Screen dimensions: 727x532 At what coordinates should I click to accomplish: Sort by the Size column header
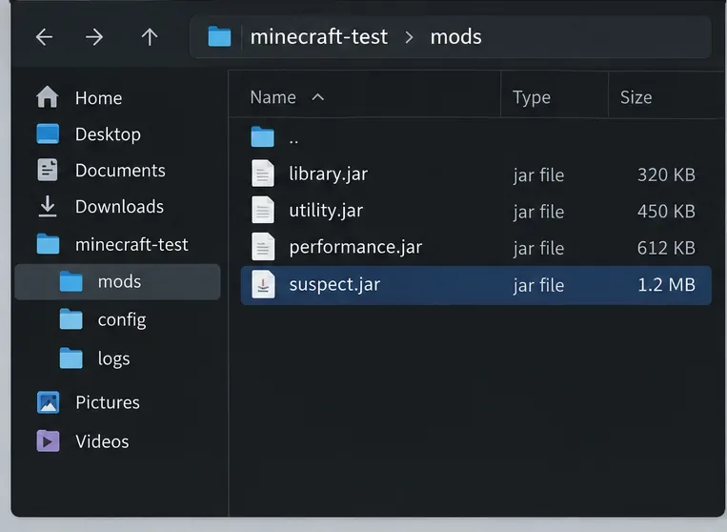636,97
